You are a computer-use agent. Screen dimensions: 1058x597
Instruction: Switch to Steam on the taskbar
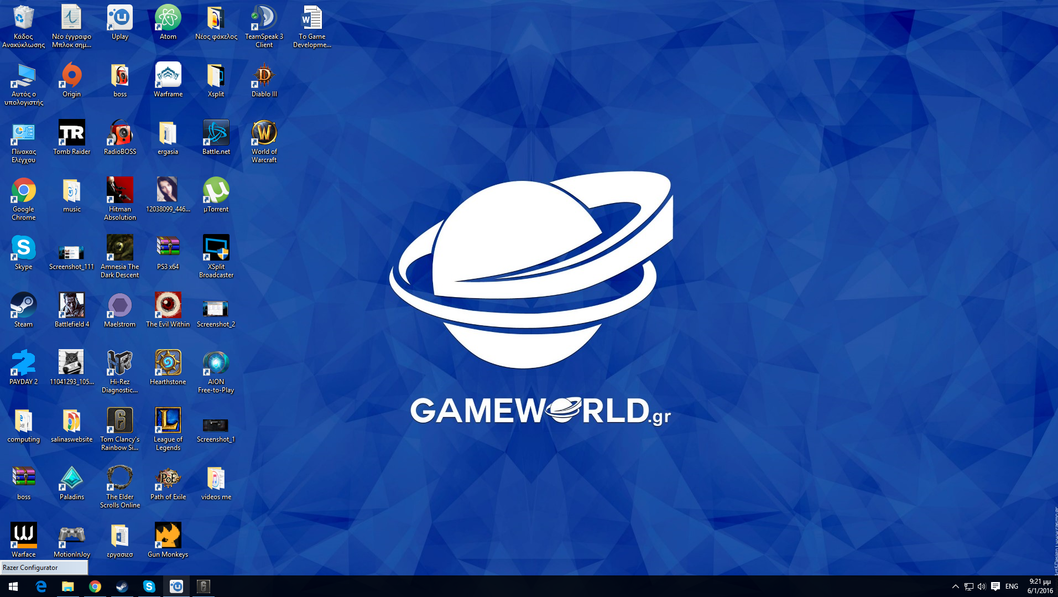tap(122, 586)
